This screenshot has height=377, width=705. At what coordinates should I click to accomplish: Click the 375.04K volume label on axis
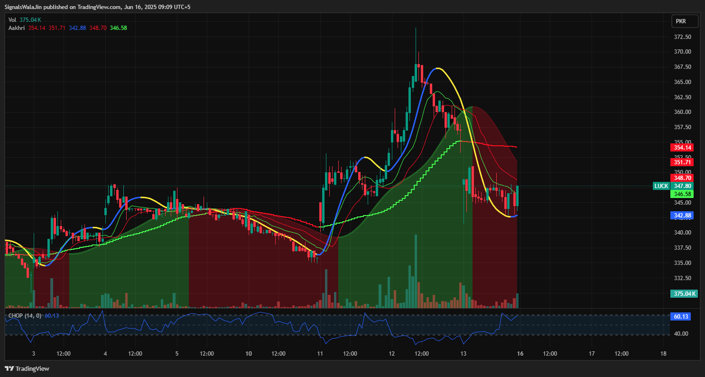684,293
